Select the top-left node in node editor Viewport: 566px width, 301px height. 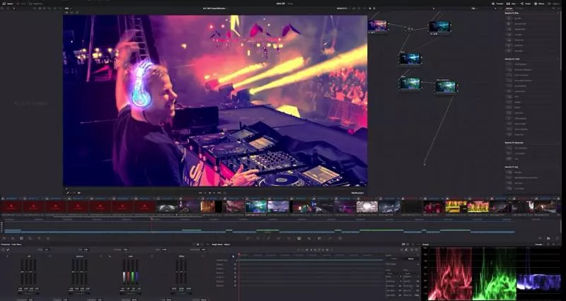click(378, 25)
